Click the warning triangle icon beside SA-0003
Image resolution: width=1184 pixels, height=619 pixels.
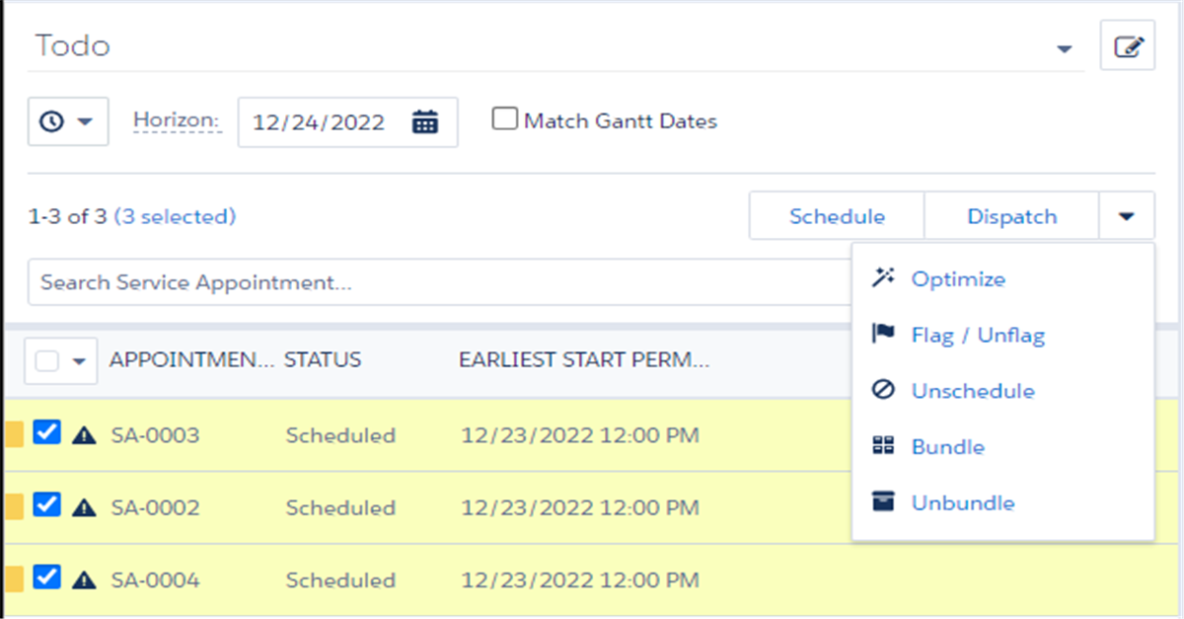click(85, 435)
